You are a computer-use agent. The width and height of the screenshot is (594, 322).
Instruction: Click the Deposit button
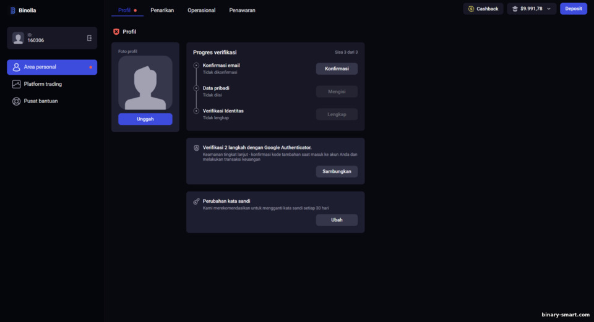[574, 9]
